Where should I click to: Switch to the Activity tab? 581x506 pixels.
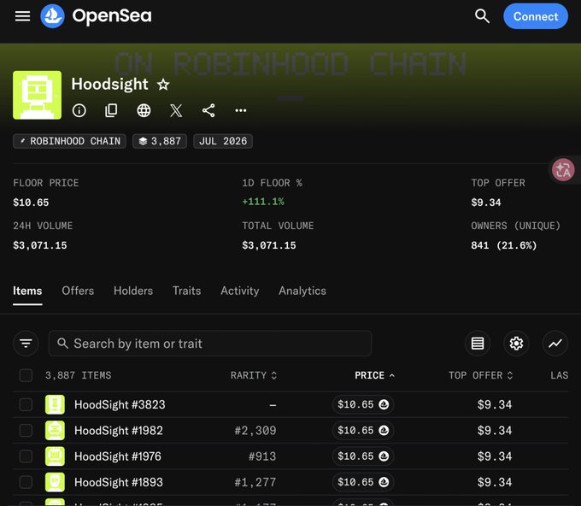click(240, 291)
